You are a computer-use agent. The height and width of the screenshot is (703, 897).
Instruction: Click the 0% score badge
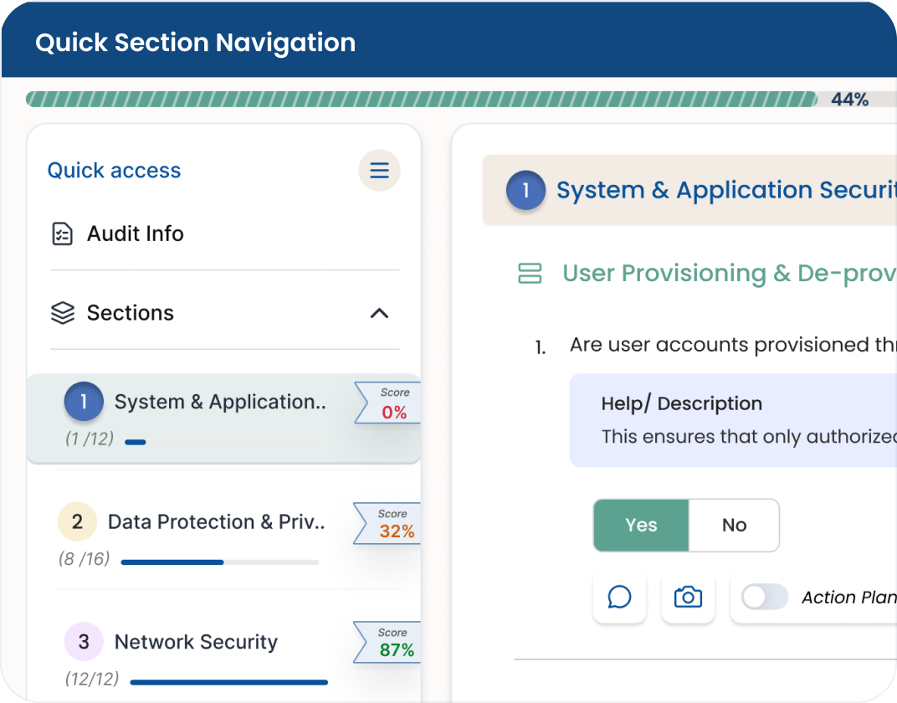(389, 403)
